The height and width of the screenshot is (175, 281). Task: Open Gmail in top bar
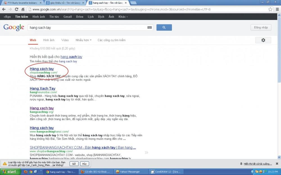67,17
